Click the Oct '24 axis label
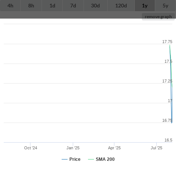This screenshot has height=169, width=176. (30, 148)
